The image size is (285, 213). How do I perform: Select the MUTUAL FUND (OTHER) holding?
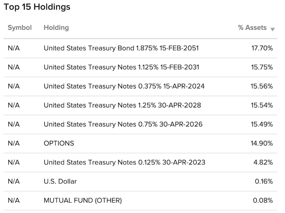[x=83, y=200]
